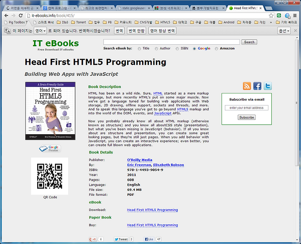Click the 번역 안함 button
Screen dimensions: 301x244
pyautogui.click(x=136, y=31)
